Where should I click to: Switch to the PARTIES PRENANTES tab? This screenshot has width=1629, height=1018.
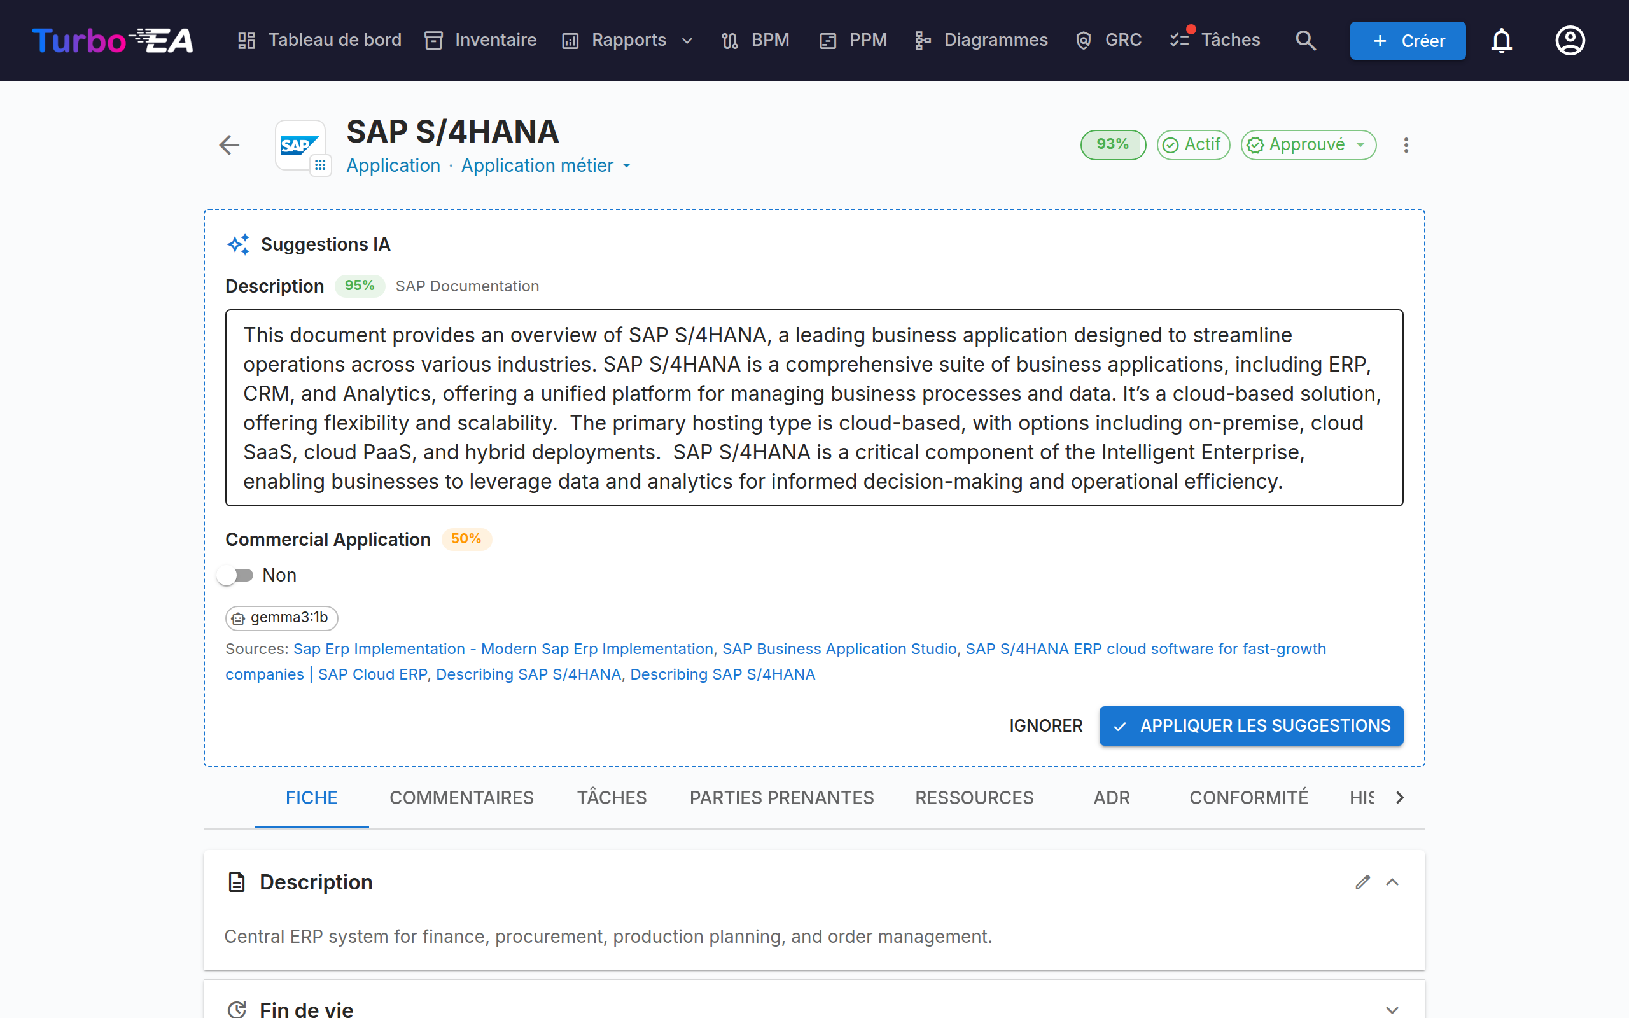[x=781, y=798]
